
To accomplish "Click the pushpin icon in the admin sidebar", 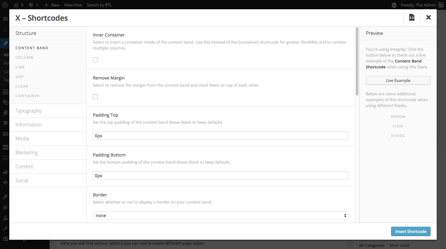I will tap(5, 43).
